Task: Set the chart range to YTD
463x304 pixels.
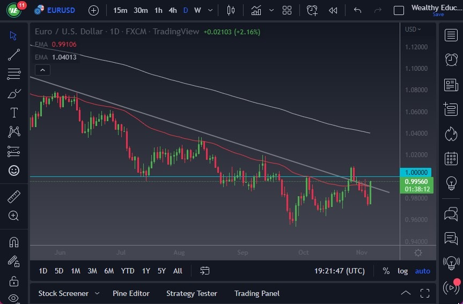Action: tap(128, 271)
